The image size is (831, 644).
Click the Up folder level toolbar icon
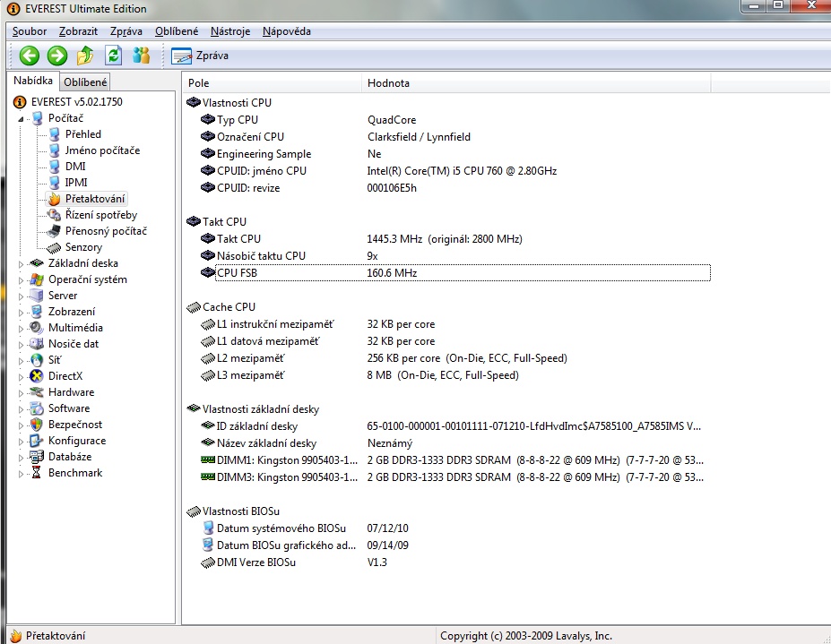(x=85, y=56)
